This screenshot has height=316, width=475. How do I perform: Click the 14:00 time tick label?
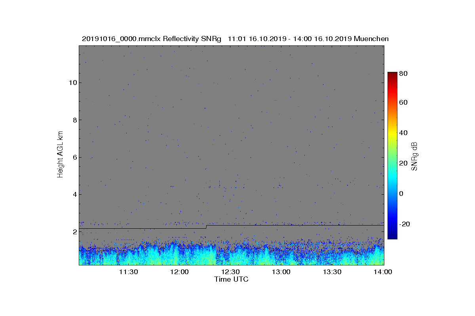tap(383, 272)
